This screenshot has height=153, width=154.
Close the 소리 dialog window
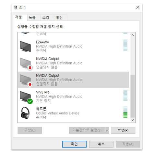point(138,7)
